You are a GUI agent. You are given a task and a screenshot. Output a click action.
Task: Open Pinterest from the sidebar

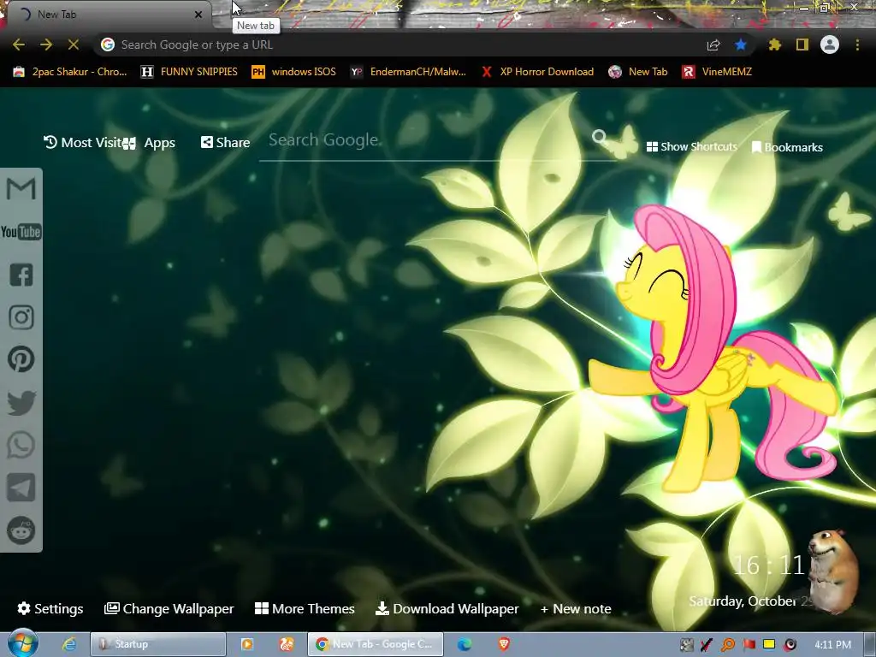click(21, 359)
